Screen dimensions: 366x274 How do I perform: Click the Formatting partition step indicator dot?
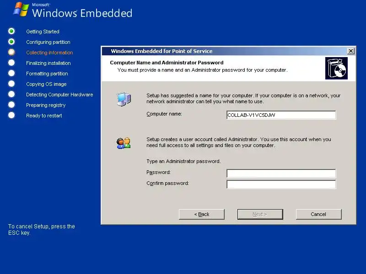(11, 73)
